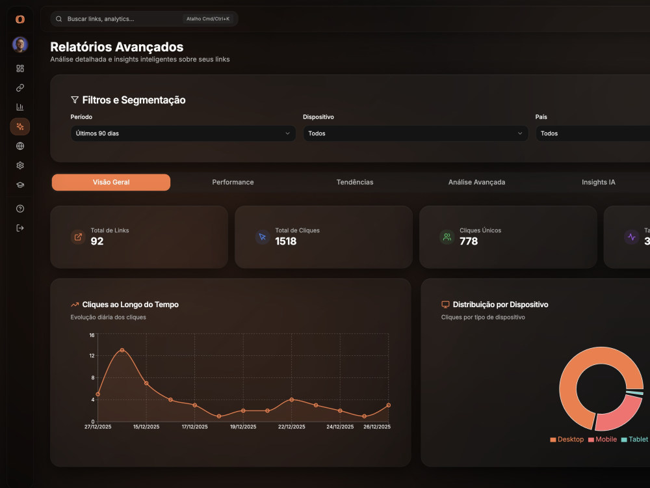Focus the Buscar links, analytics search field
The height and width of the screenshot is (488, 650).
click(144, 19)
